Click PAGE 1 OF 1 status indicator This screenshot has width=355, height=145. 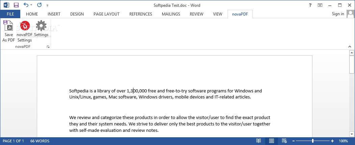[14, 141]
